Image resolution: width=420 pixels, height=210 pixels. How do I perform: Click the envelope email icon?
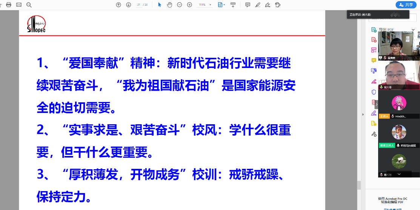tap(19, 5)
